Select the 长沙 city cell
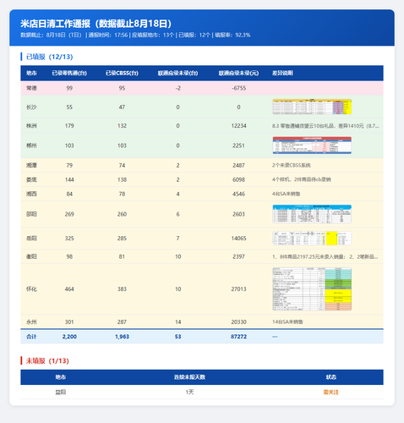 pos(31,107)
